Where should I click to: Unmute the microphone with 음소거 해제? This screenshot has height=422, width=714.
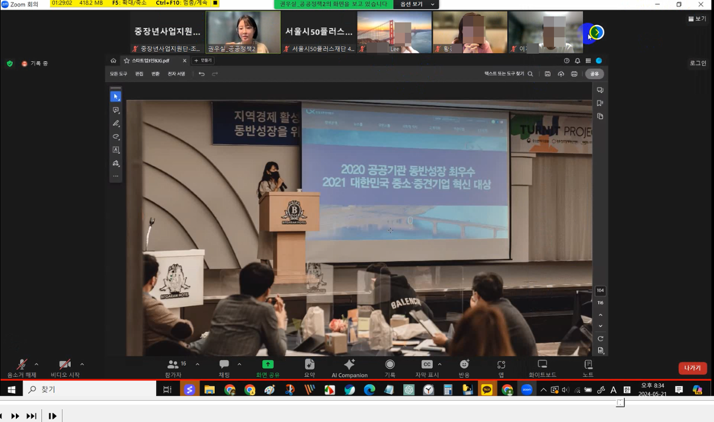point(21,368)
